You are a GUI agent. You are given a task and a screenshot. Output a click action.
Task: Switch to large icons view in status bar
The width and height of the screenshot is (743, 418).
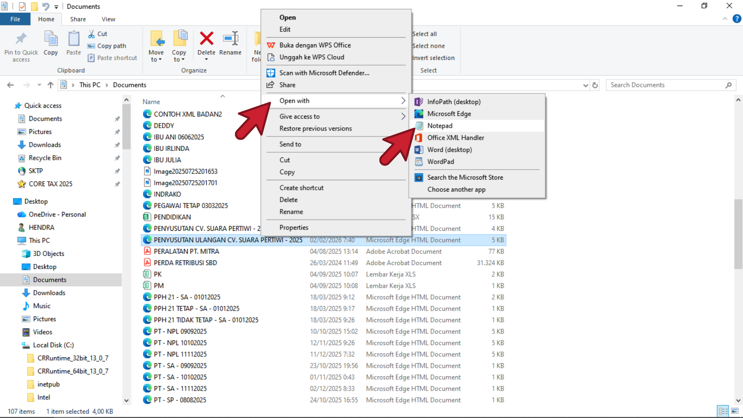(735, 411)
